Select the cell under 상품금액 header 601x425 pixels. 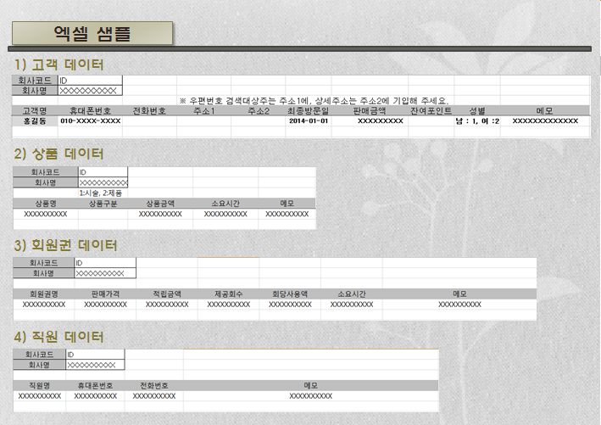[160, 215]
